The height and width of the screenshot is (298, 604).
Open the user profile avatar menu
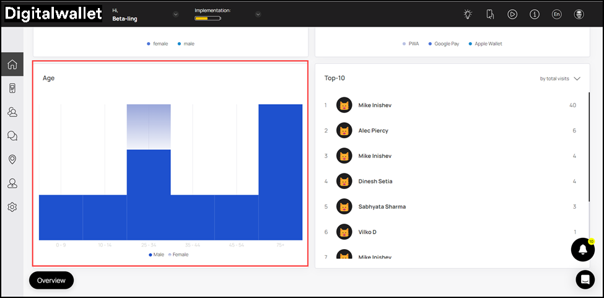click(x=579, y=14)
